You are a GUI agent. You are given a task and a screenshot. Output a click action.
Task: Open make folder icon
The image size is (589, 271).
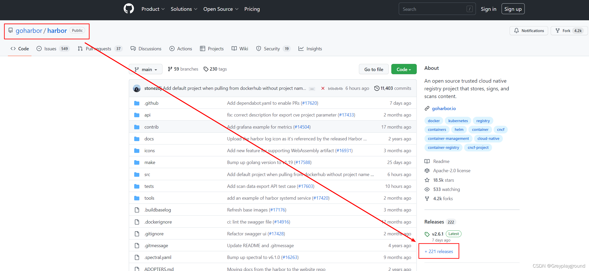(x=137, y=162)
